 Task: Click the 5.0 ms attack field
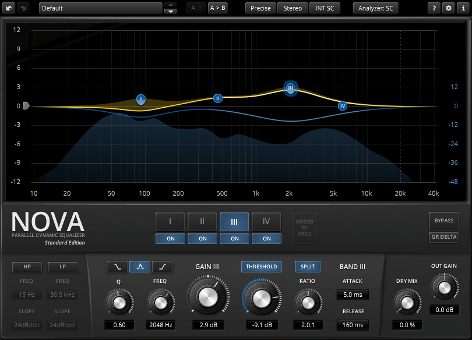click(353, 295)
